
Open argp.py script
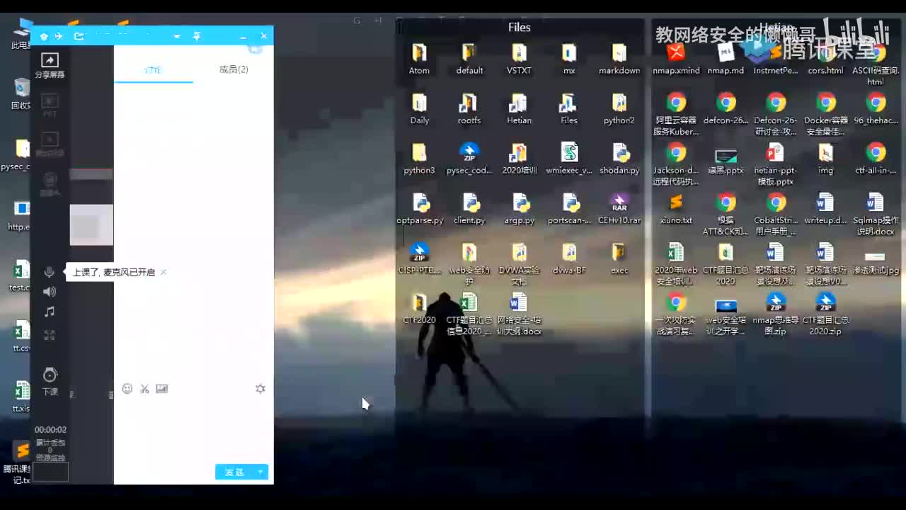pos(519,210)
